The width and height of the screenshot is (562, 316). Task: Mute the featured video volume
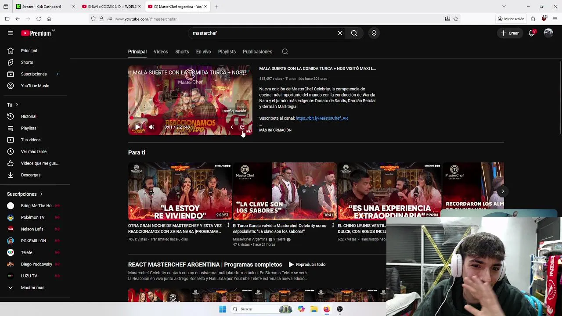coord(151,127)
